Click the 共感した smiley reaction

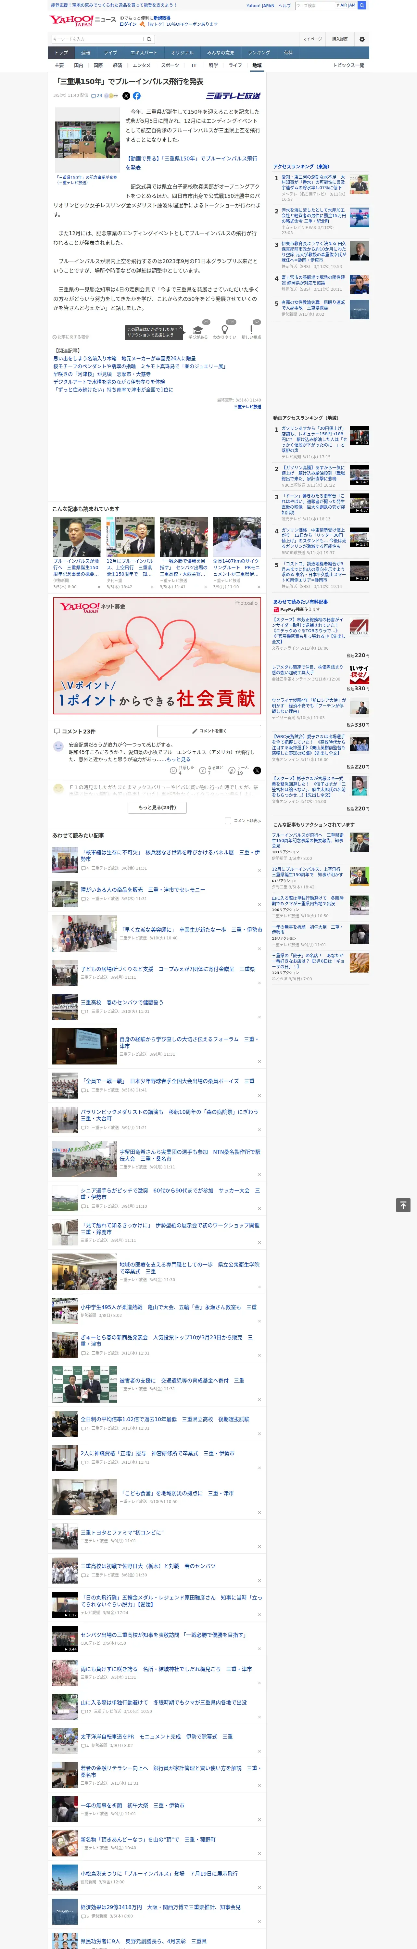pyautogui.click(x=173, y=771)
